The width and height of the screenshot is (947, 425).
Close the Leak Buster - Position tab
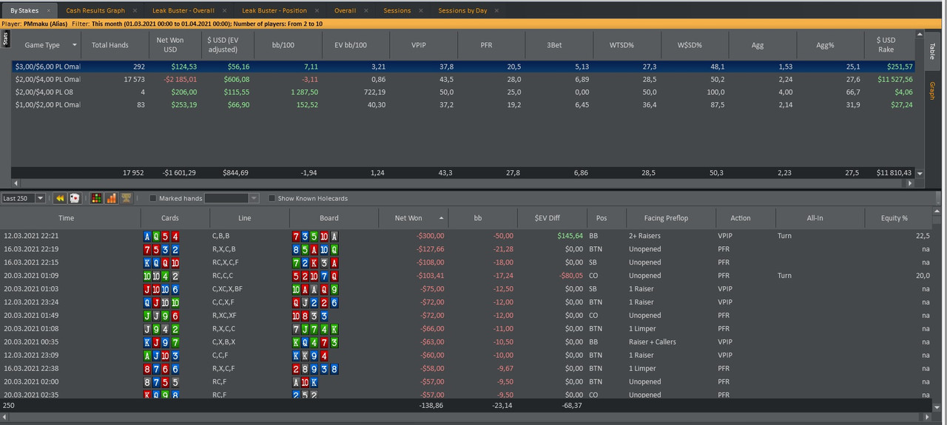click(317, 11)
